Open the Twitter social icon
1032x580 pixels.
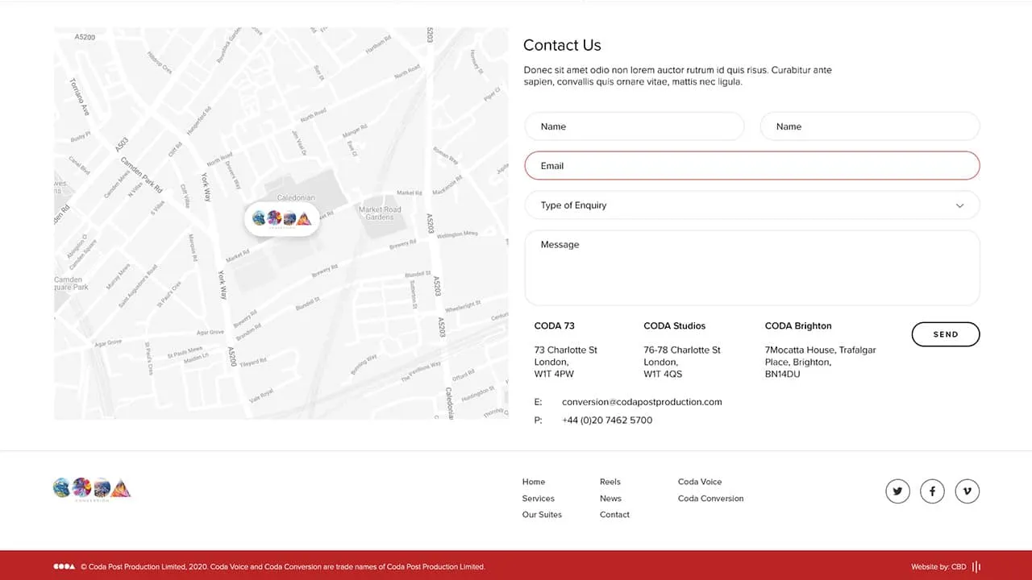[897, 491]
